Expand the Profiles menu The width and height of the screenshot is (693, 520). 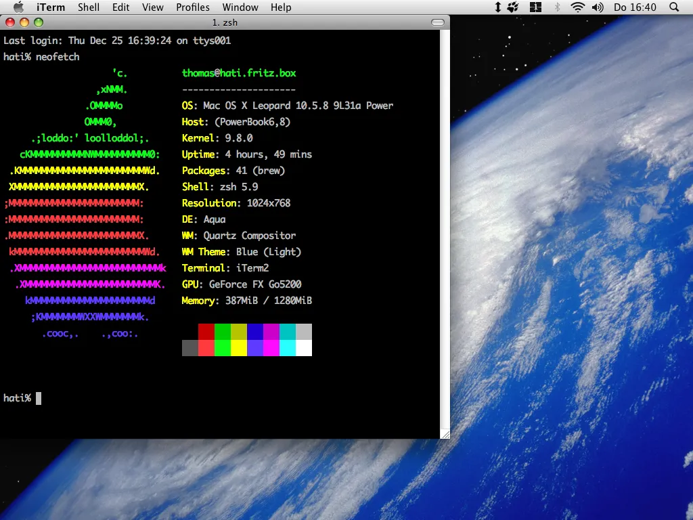point(193,7)
